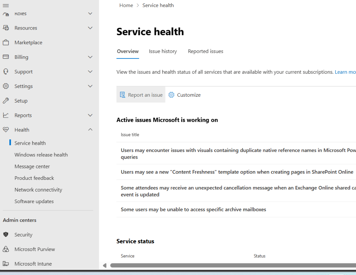Expand the Settings section chevron
This screenshot has height=275, width=356.
tap(90, 86)
